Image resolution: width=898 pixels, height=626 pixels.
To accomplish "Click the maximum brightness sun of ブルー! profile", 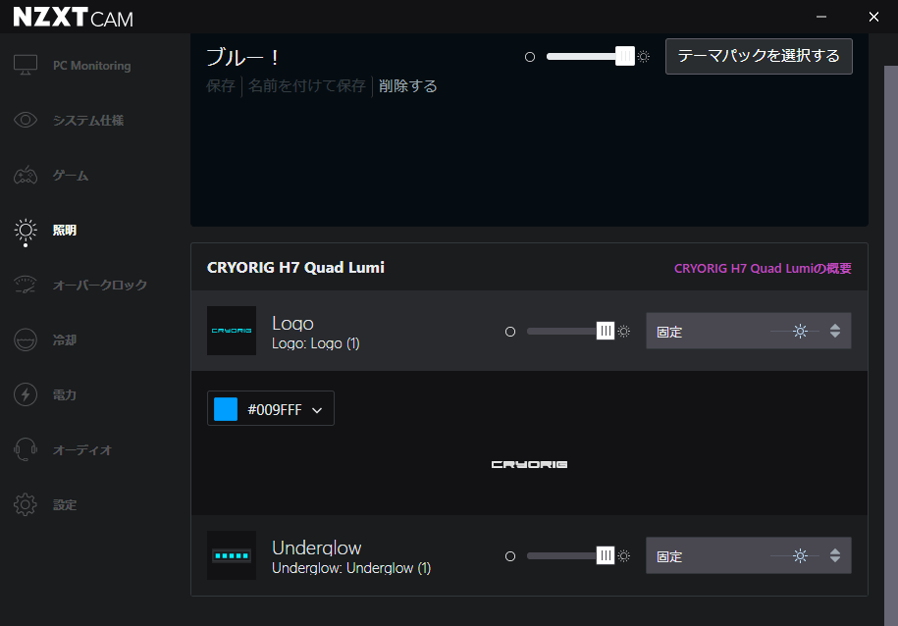I will pos(644,57).
